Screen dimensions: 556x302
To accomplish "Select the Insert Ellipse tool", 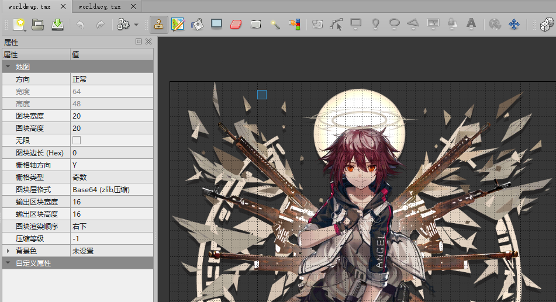I will pyautogui.click(x=394, y=25).
